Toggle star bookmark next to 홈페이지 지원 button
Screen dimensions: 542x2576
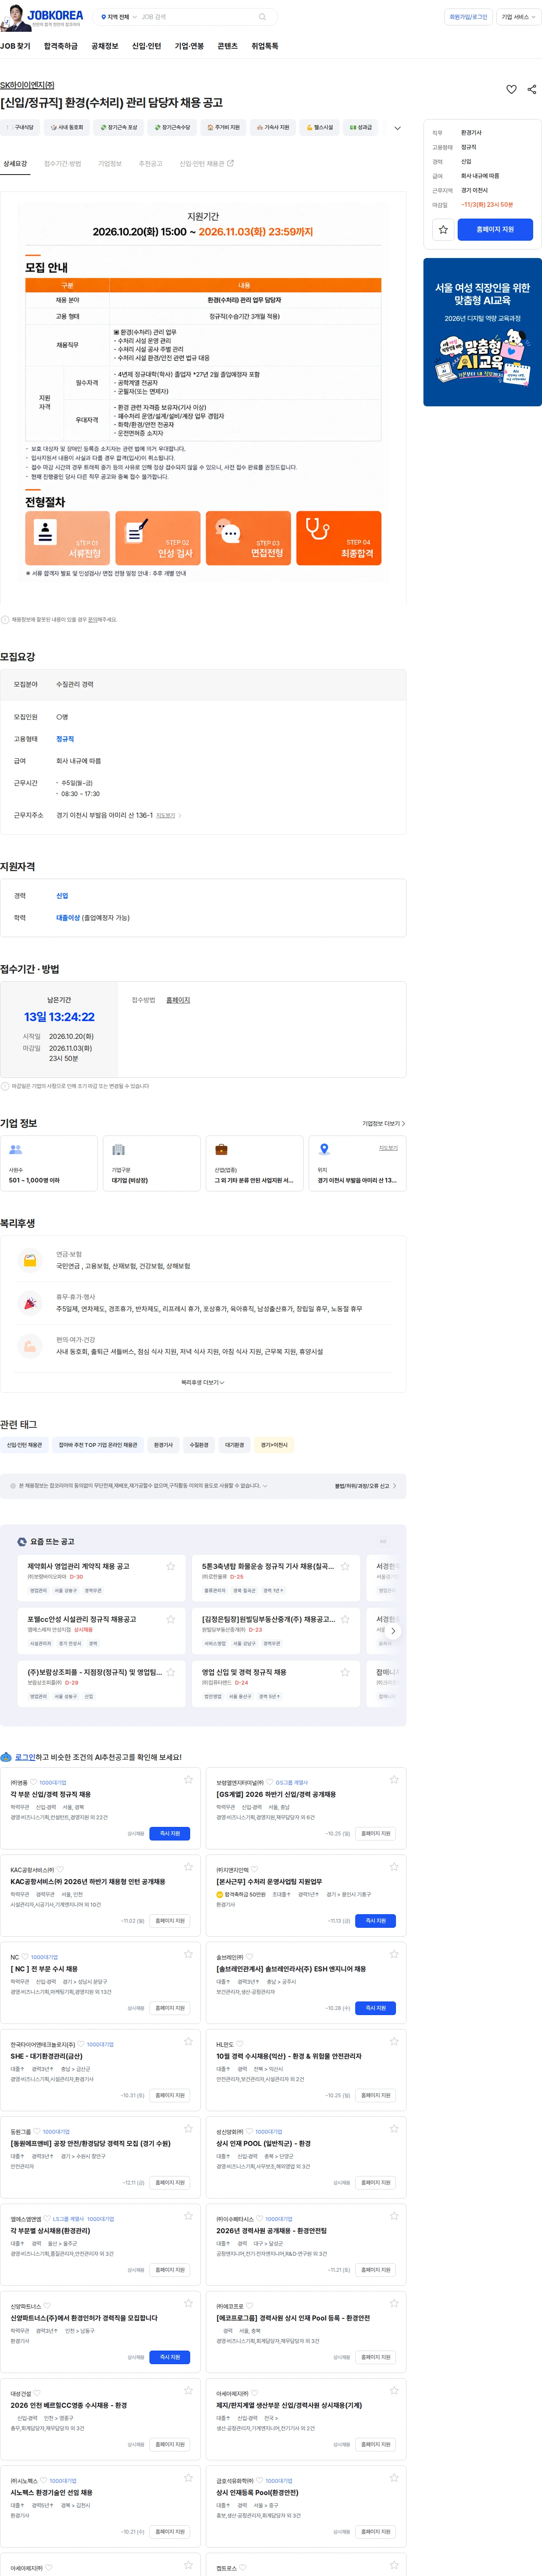coord(443,229)
